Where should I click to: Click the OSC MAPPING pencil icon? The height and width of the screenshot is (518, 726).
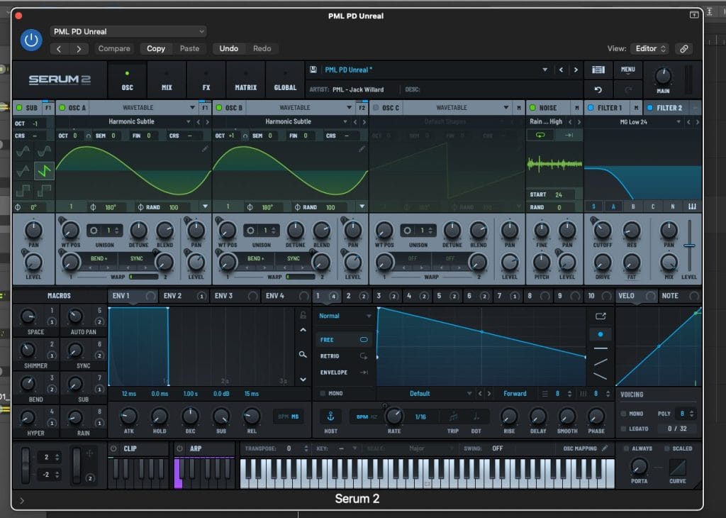(x=605, y=448)
